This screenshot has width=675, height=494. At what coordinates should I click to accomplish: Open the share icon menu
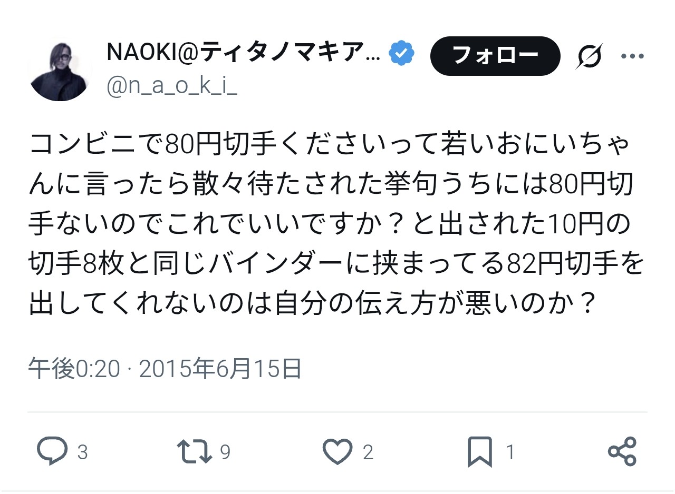pos(622,452)
